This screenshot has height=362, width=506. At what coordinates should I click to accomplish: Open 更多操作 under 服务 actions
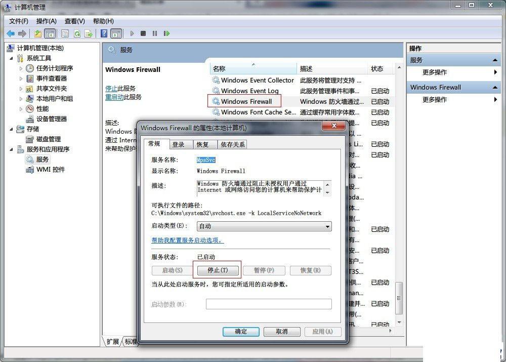click(x=434, y=72)
